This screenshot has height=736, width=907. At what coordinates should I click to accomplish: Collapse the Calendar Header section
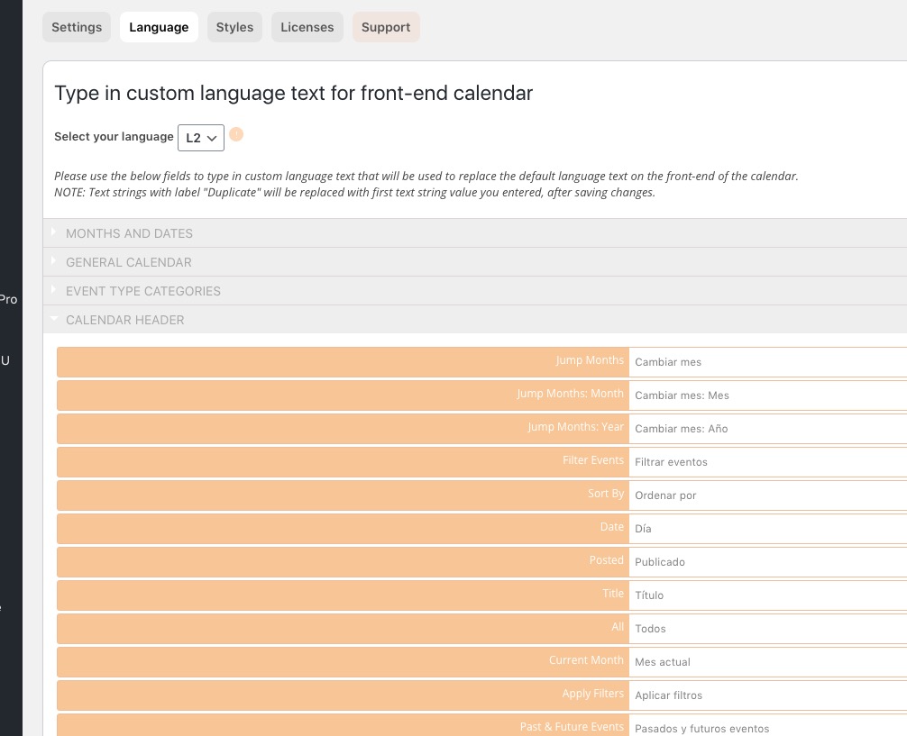pos(124,320)
